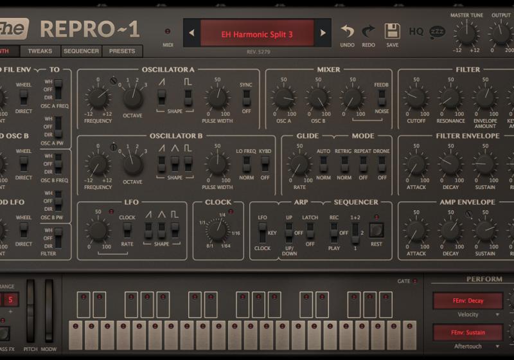
Task: Open the PRESETS tab
Action: (x=122, y=51)
